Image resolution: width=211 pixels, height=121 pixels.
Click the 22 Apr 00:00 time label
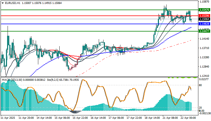click(x=188, y=118)
